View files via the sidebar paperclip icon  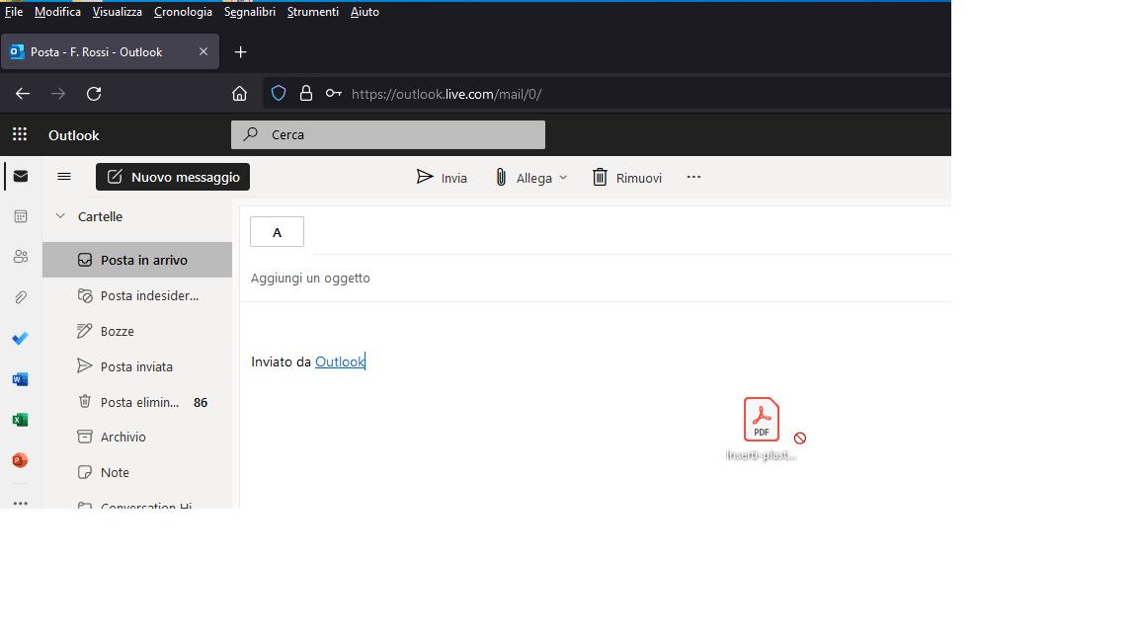[20, 296]
